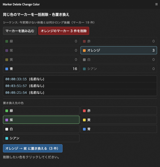Select the 黄 source color row with 0 count
This screenshot has width=160, height=167.
41,60
